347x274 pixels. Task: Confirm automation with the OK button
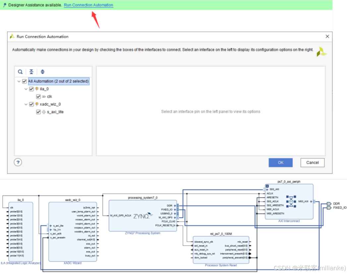[x=281, y=163]
